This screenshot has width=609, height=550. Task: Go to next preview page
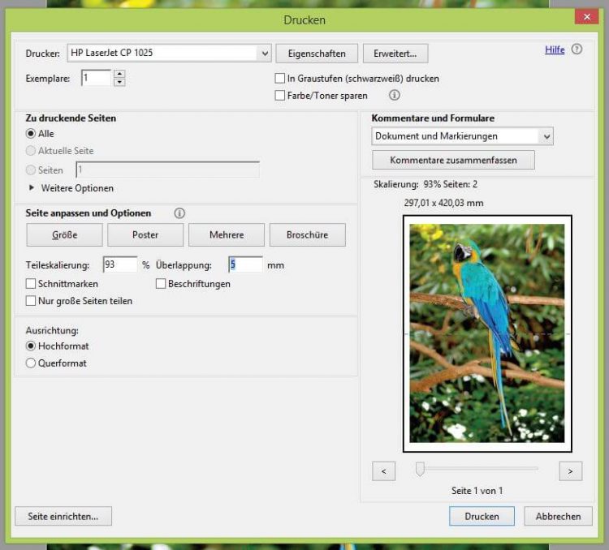tap(571, 471)
